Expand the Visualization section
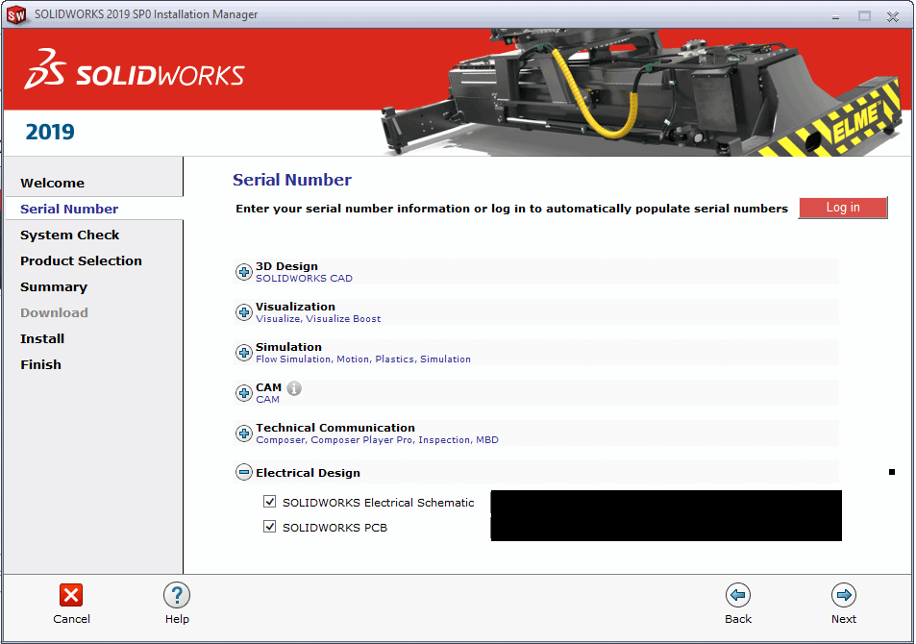The width and height of the screenshot is (916, 644). [x=243, y=312]
